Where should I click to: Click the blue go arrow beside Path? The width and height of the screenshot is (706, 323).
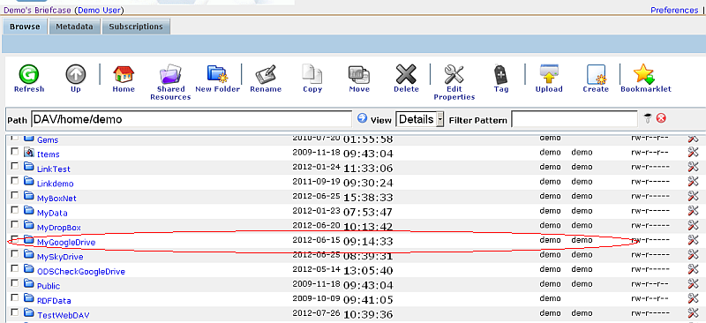[x=362, y=118]
